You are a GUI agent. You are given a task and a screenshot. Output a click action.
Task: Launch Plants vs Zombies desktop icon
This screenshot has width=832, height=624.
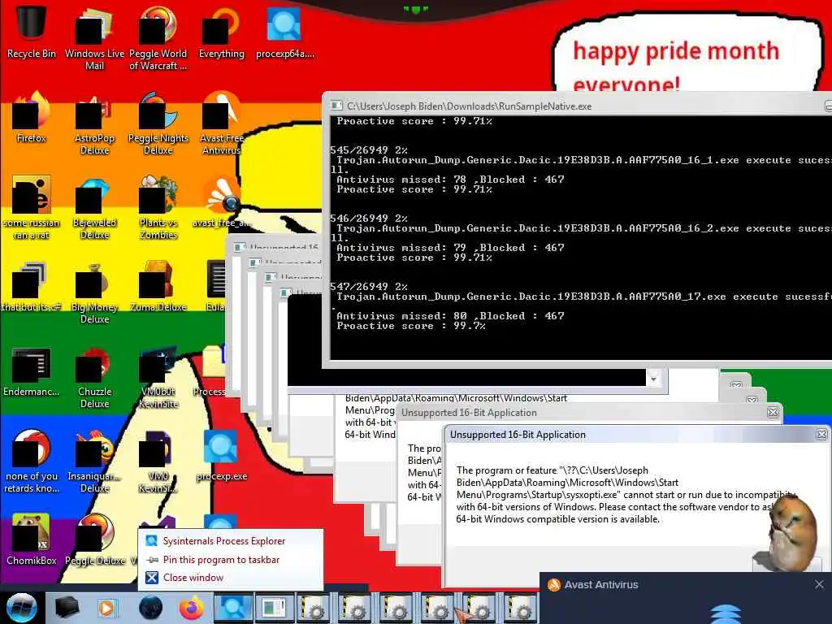(x=158, y=207)
